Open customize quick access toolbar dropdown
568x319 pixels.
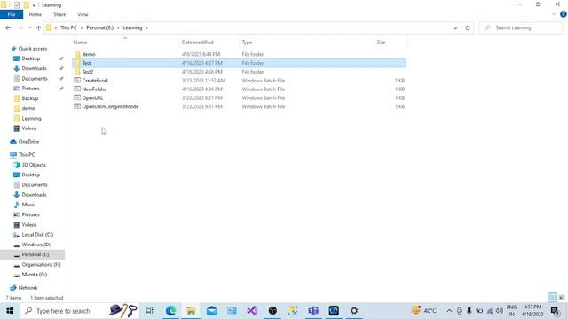tap(34, 5)
